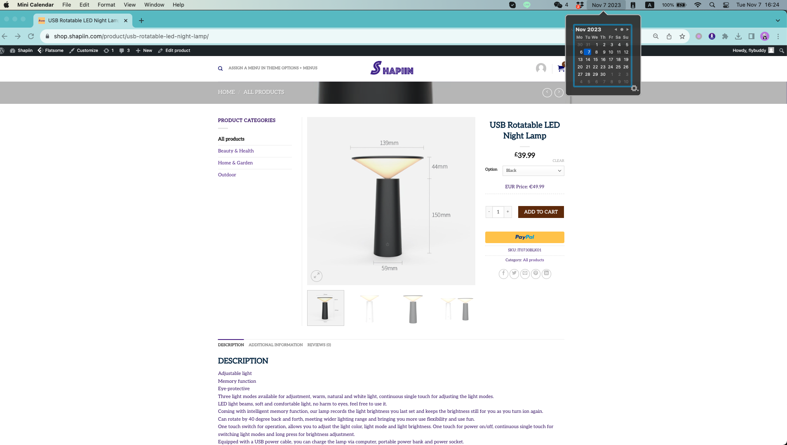This screenshot has height=445, width=787.
Task: Increase quantity with plus button
Action: tap(507, 212)
